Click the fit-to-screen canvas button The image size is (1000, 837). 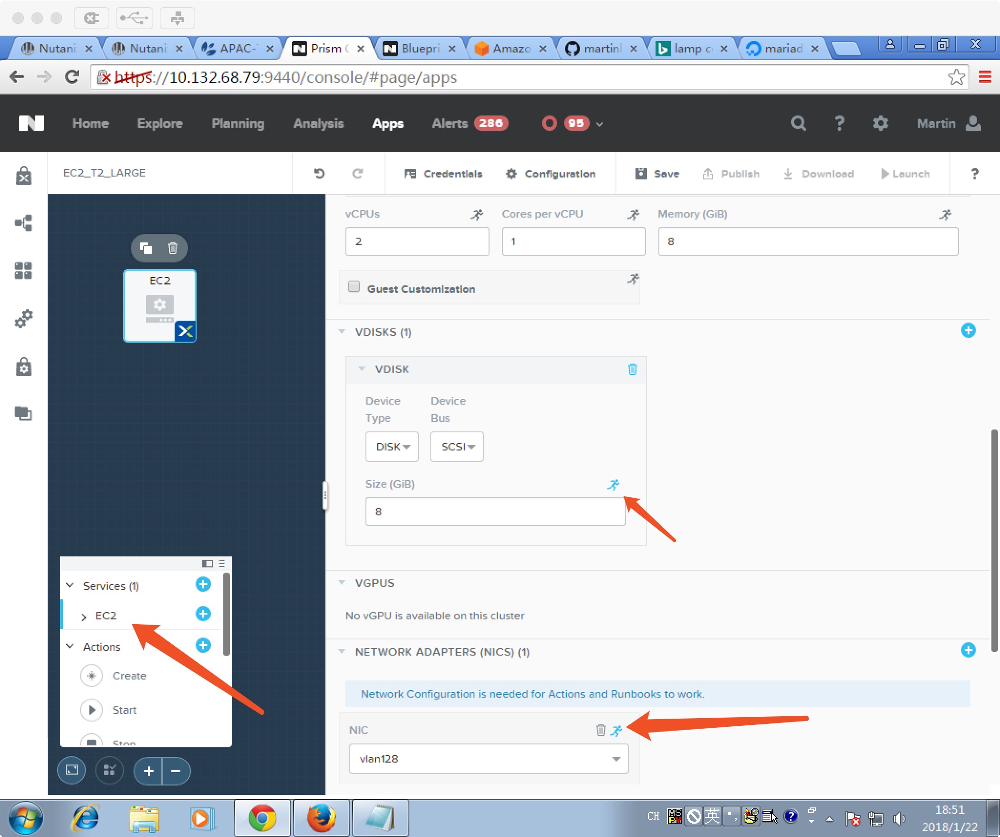[72, 770]
